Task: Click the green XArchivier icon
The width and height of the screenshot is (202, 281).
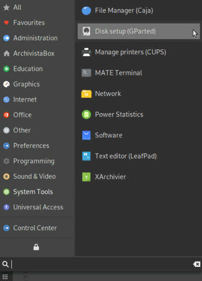Action: (x=87, y=177)
